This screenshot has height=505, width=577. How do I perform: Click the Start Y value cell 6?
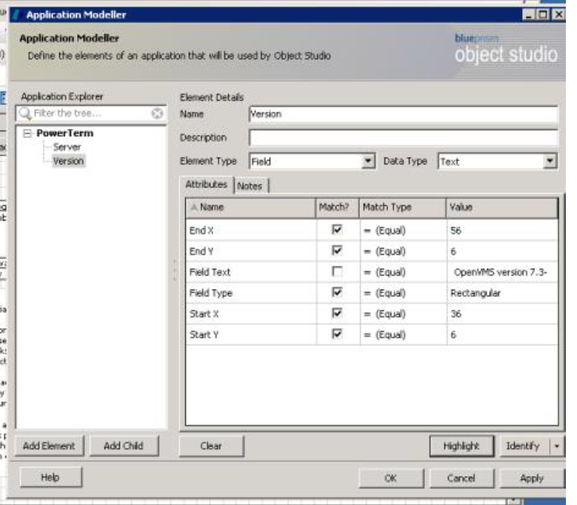coord(502,335)
